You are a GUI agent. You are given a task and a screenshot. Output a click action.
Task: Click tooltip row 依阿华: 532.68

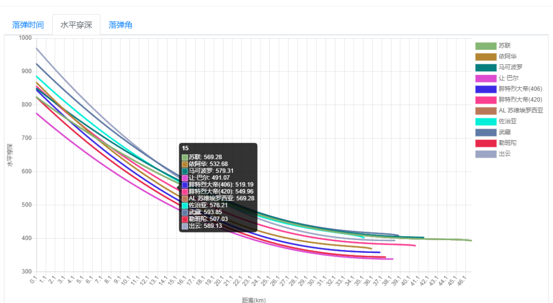click(205, 164)
